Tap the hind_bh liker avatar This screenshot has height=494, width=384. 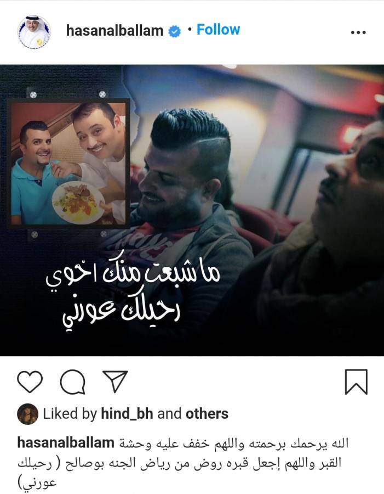point(28,414)
